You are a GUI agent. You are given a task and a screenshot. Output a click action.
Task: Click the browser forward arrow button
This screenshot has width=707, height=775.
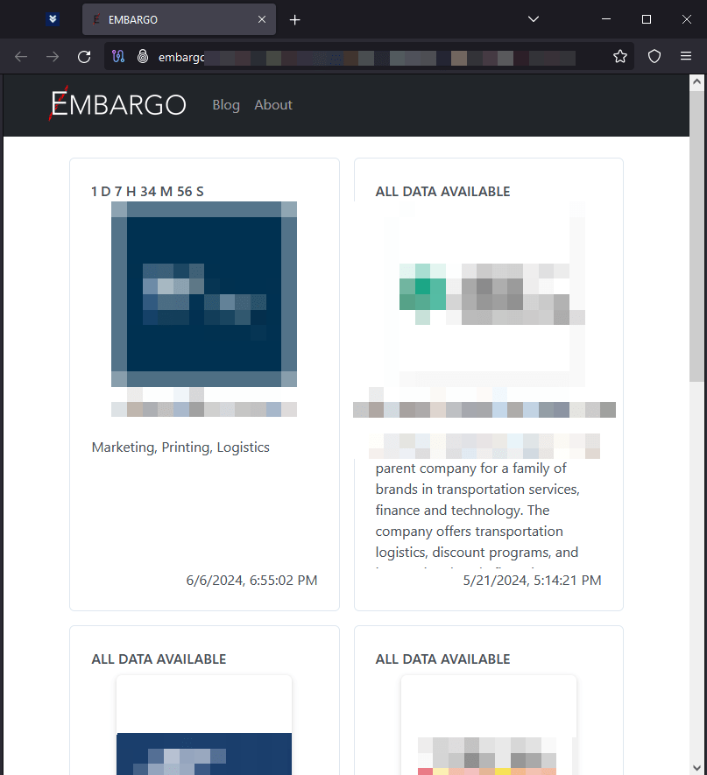click(x=53, y=56)
